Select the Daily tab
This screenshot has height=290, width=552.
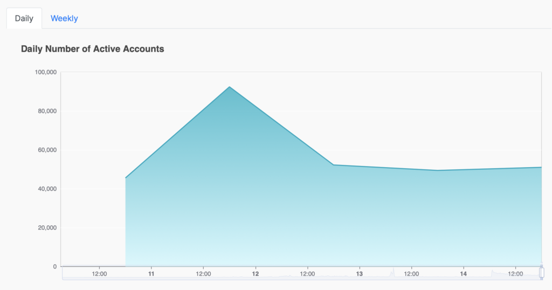coord(24,18)
